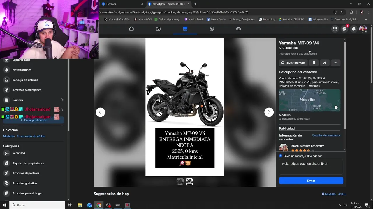Show next listing photo with right arrow
The height and width of the screenshot is (209, 373).
[269, 112]
